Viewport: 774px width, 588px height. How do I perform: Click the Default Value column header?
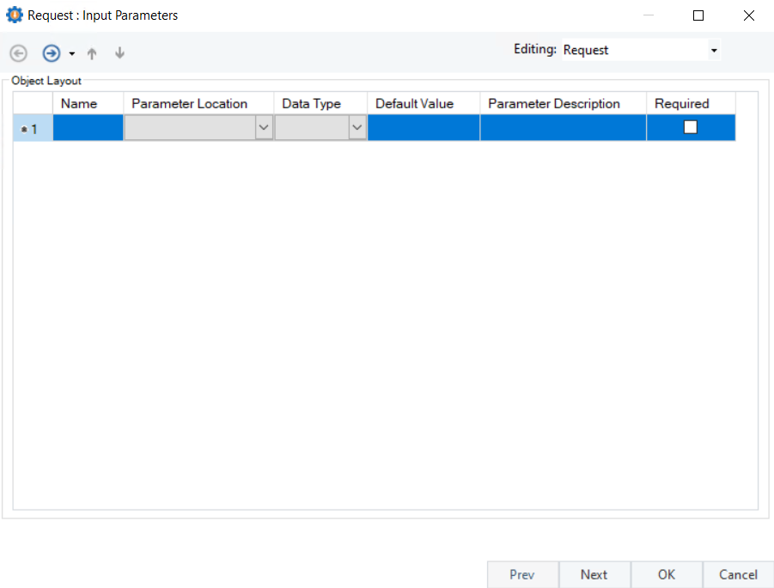(x=424, y=103)
